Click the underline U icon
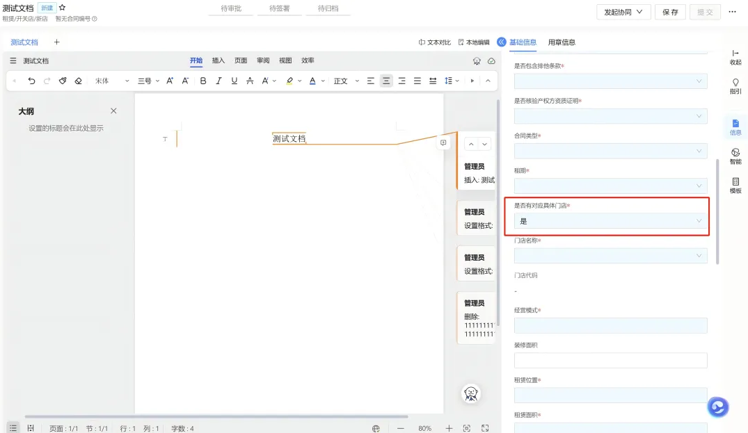This screenshot has height=433, width=748. 234,81
